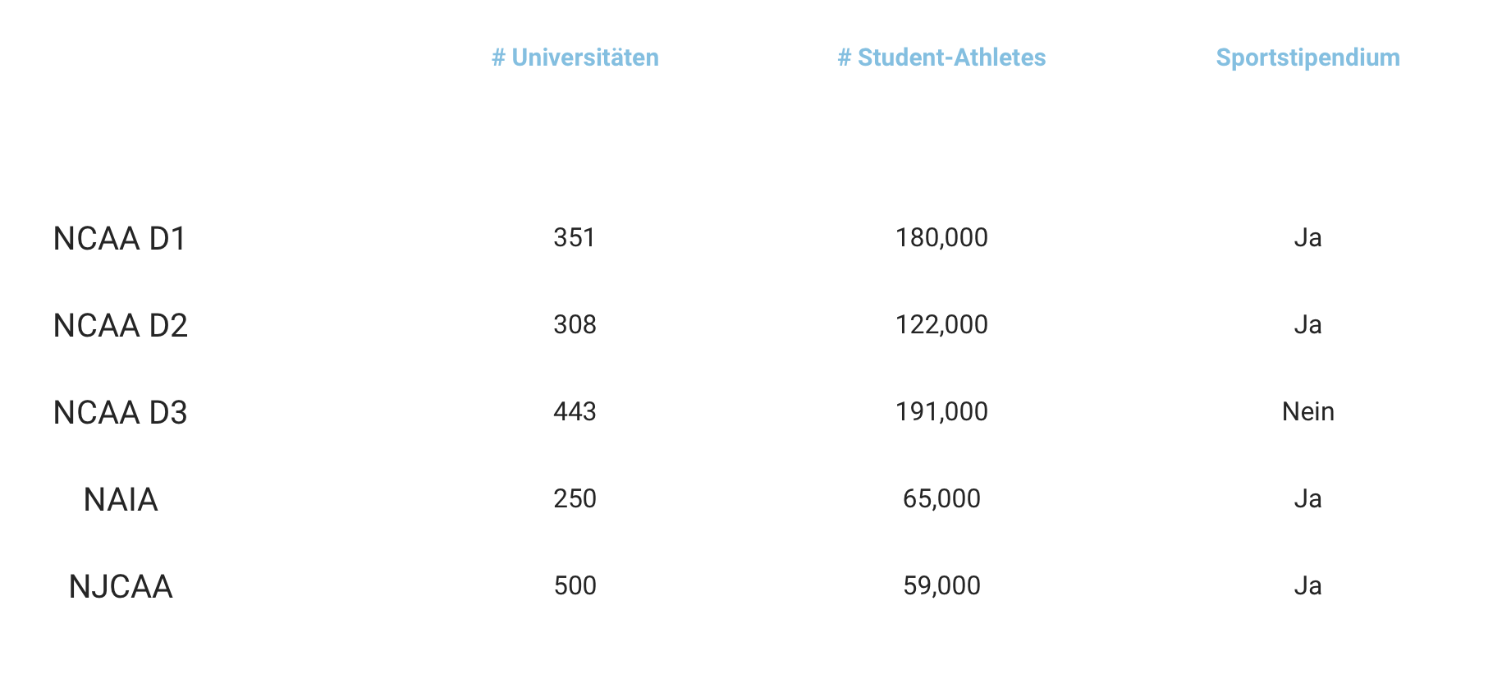This screenshot has height=688, width=1502.
Task: Click the # Universitäten column header
Action: pos(575,57)
